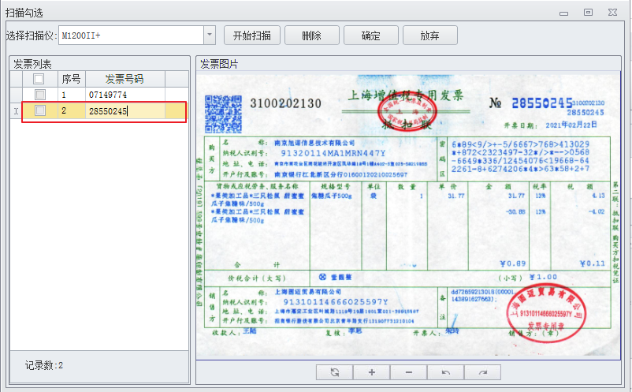Check the box for invoice 07149774

coord(40,95)
